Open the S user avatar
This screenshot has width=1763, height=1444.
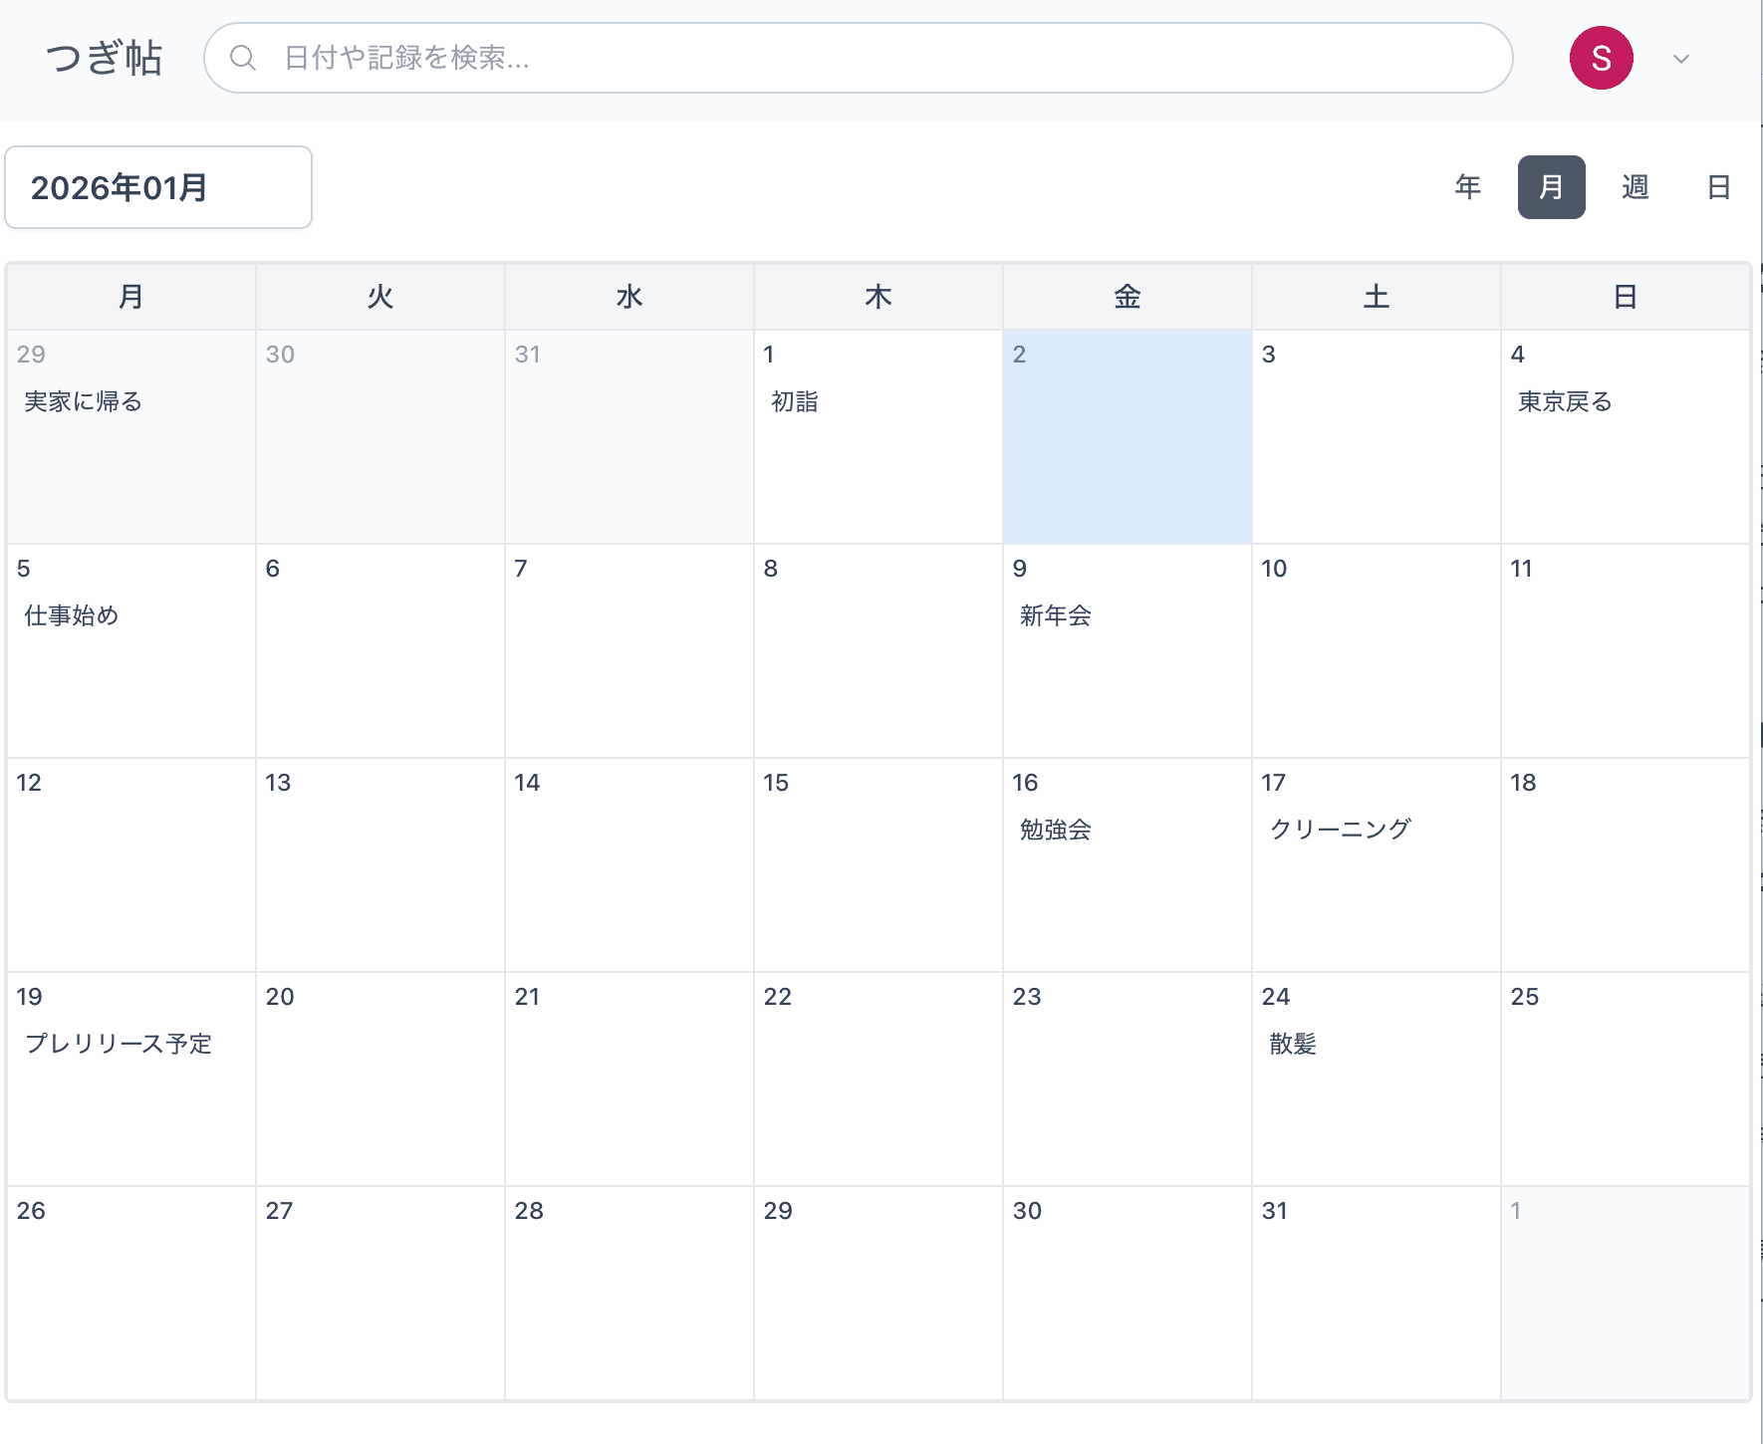(x=1601, y=58)
